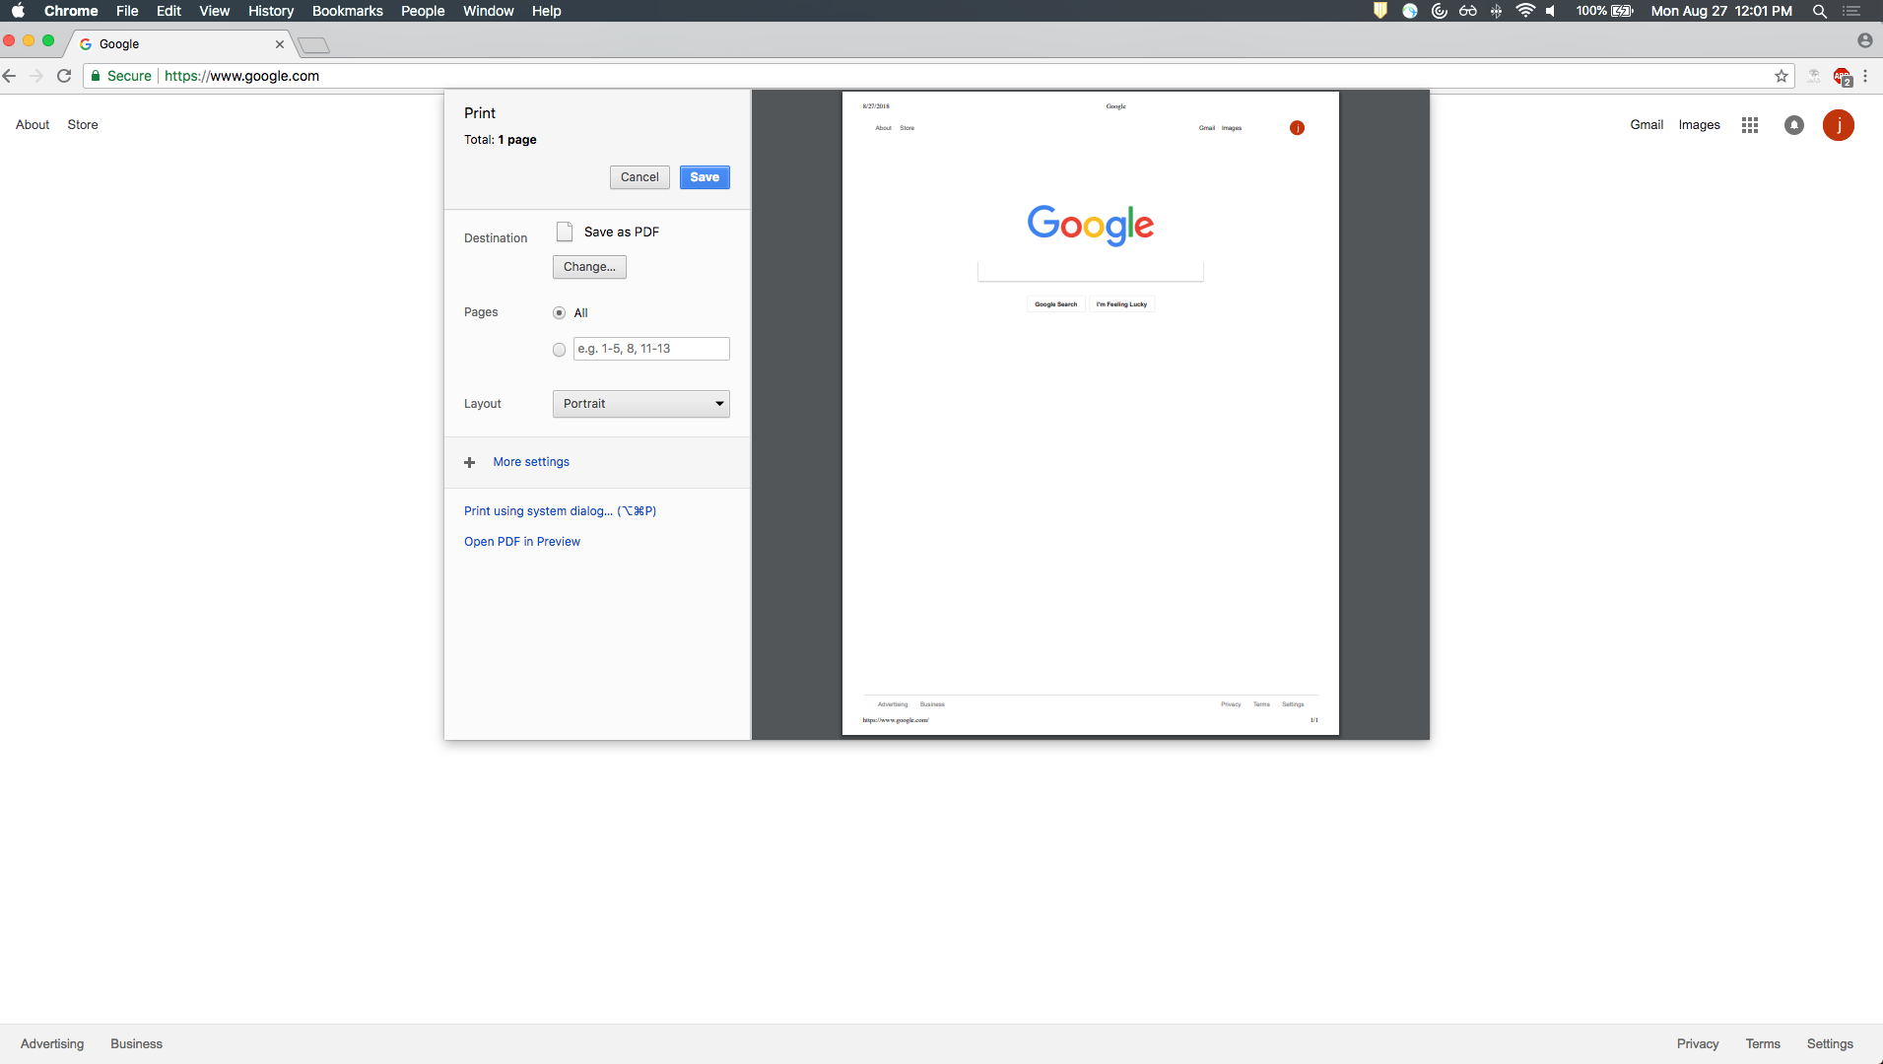Click the Change... destination button

tap(589, 267)
